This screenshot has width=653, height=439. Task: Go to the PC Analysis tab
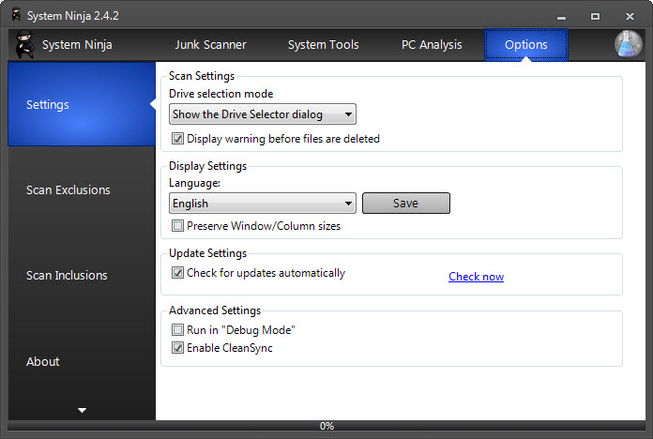click(432, 45)
